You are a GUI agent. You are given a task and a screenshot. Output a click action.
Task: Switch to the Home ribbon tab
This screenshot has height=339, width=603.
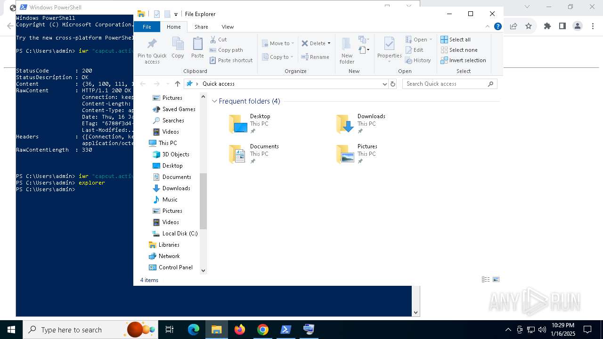pos(174,27)
